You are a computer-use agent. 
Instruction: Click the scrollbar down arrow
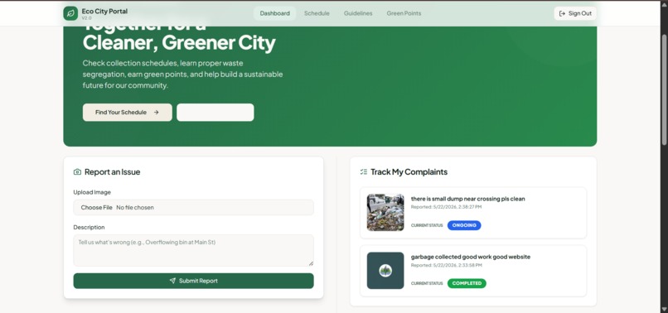tap(664, 309)
